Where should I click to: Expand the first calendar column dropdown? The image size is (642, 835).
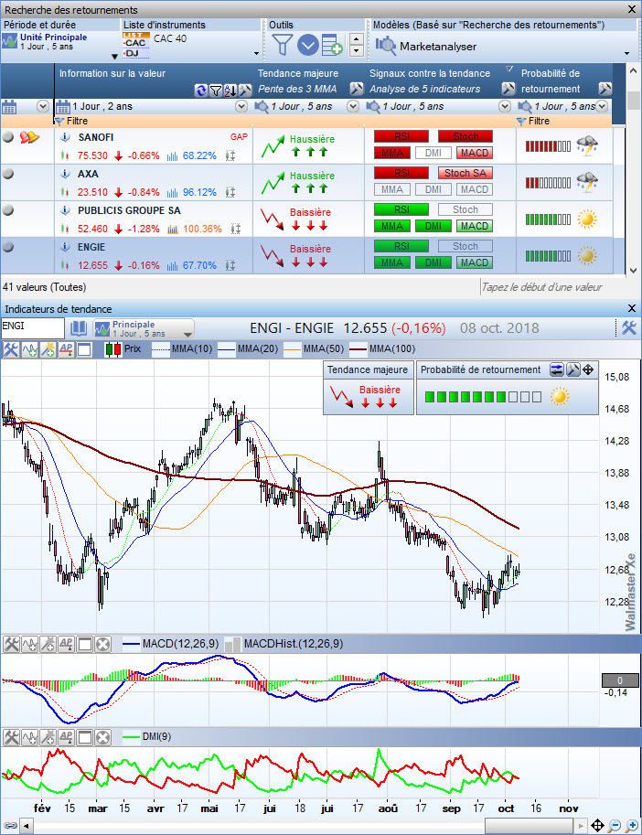(x=43, y=106)
